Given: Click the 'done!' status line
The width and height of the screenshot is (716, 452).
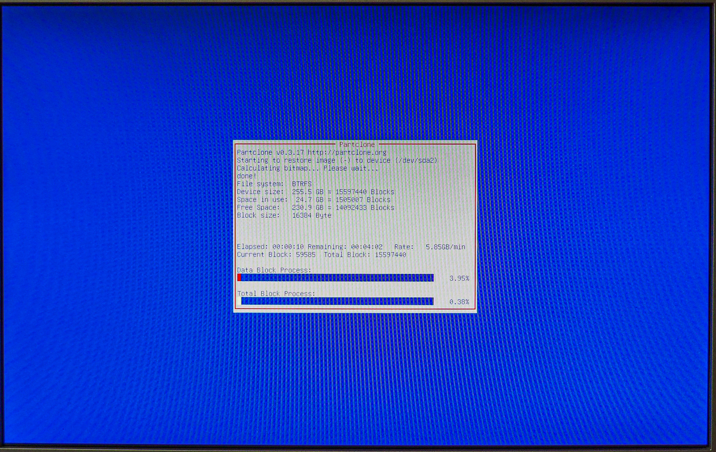Looking at the screenshot, I should click(x=246, y=176).
